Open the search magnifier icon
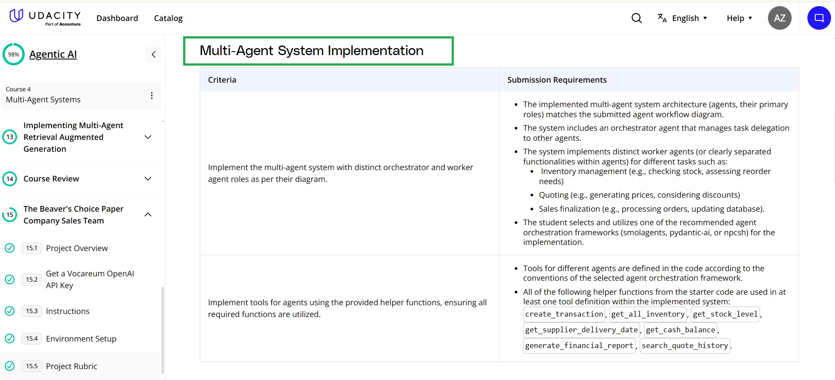This screenshot has height=380, width=835. pyautogui.click(x=637, y=18)
